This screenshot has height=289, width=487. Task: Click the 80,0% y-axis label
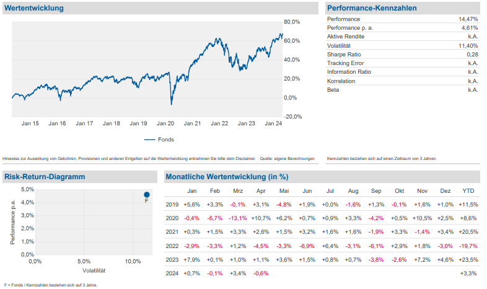tap(292, 22)
